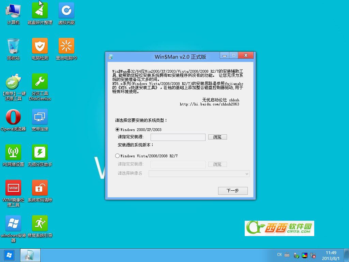The height and width of the screenshot is (262, 349).
Task: Open 修复系统引导 icon
Action: [x=40, y=227]
